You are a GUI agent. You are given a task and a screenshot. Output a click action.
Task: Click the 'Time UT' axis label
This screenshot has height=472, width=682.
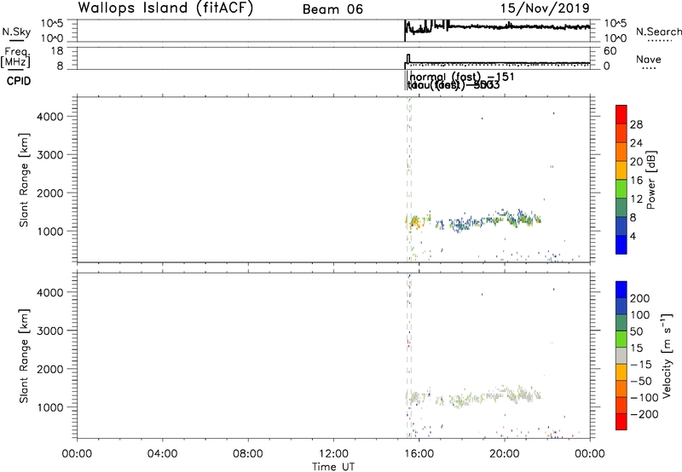[x=333, y=467]
